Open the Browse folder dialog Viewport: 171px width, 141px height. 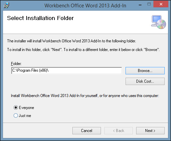[145, 71]
